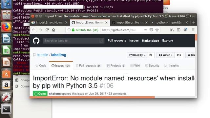Open Firefox from the Ubuntu dock
The height and width of the screenshot is (118, 210).
click(x=6, y=27)
